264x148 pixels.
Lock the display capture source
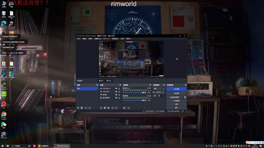(x=119, y=98)
